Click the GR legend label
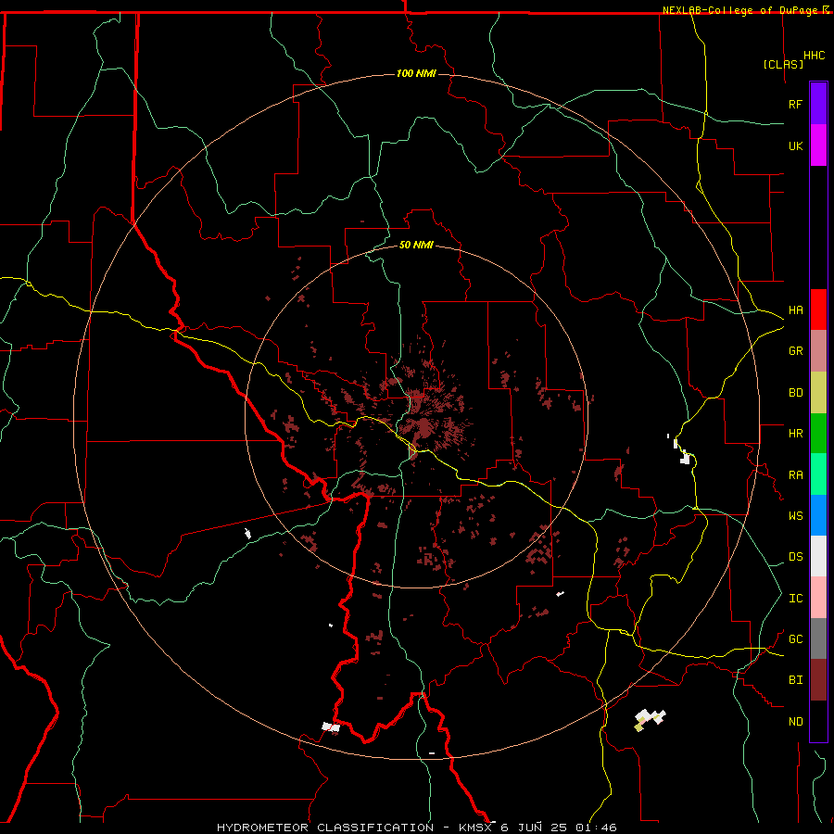This screenshot has height=834, width=834. tap(795, 350)
